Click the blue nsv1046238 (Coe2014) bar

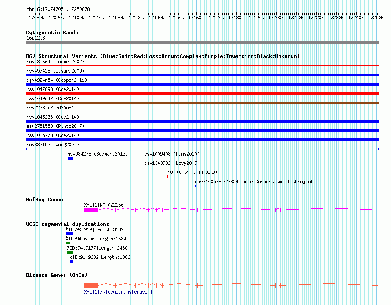tap(202, 121)
